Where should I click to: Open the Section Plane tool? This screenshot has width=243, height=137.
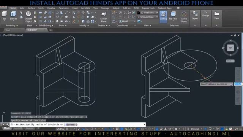click(x=104, y=17)
